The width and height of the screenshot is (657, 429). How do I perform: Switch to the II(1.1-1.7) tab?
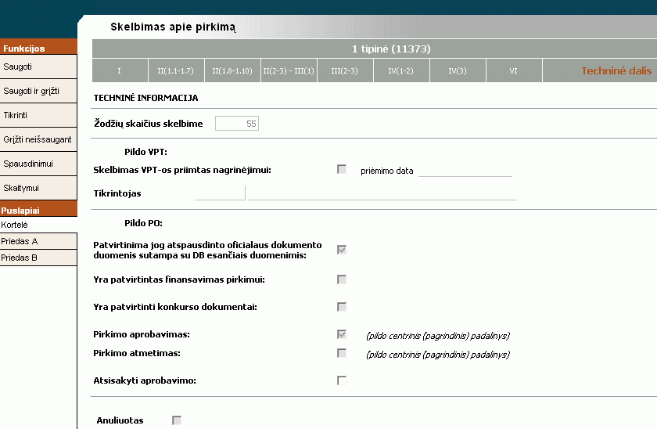(176, 70)
